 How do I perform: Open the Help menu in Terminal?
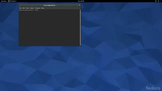(42, 8)
